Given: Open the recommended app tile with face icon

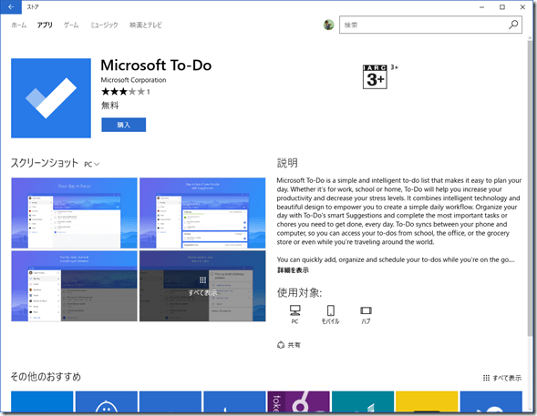Looking at the screenshot, I should (x=107, y=401).
